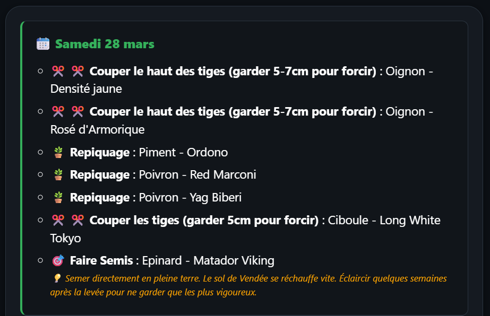Image resolution: width=490 pixels, height=316 pixels.
Task: Click the text Poivron - Red Marconi
Action: (197, 175)
